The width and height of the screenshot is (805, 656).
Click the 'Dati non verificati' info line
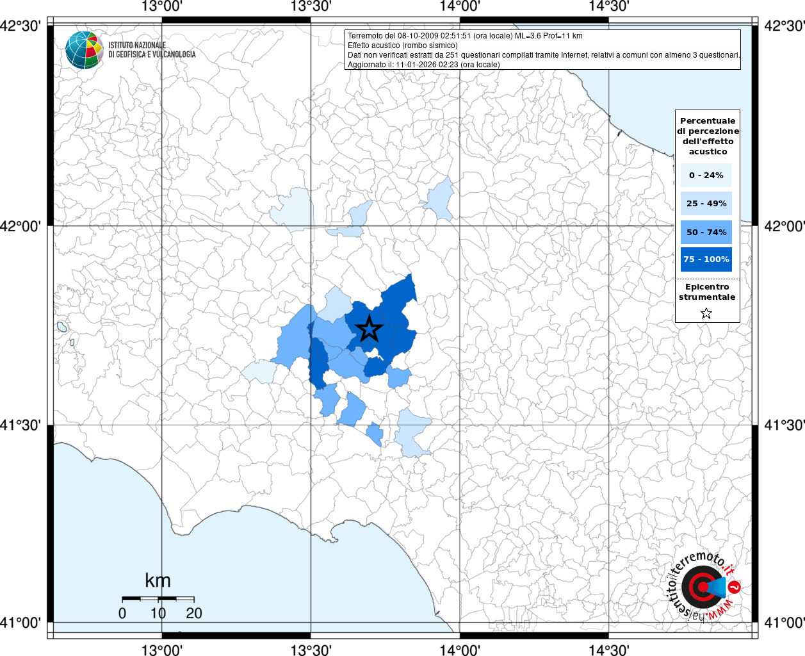[544, 55]
